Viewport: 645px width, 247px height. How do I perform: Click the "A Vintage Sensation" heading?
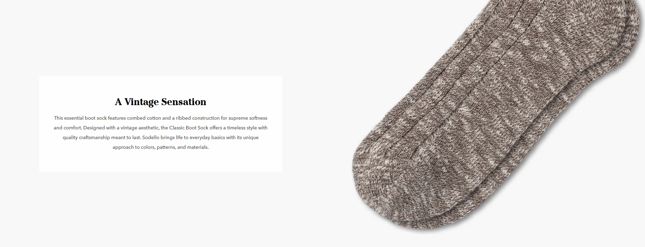tap(161, 102)
